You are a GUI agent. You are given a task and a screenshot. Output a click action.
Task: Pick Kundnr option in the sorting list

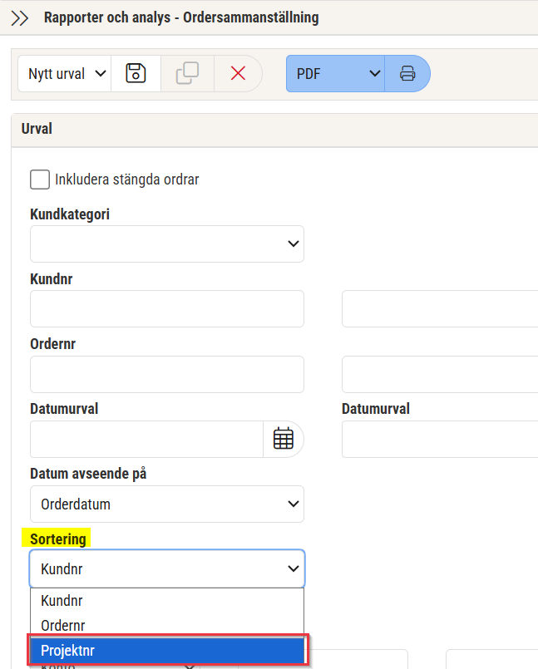pos(166,601)
